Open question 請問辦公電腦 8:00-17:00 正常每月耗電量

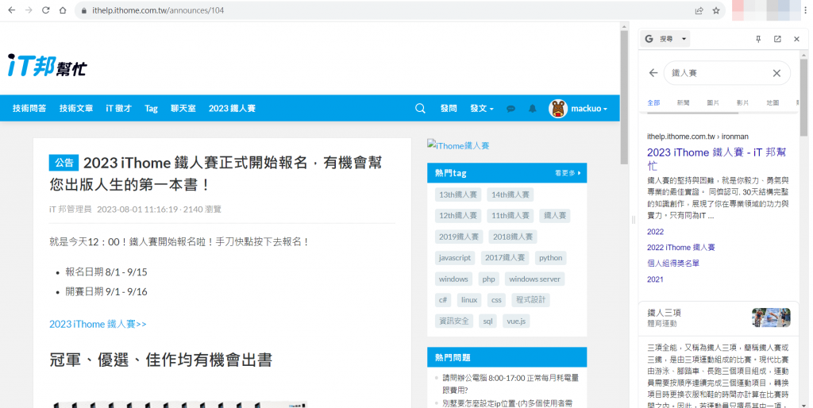coord(511,383)
